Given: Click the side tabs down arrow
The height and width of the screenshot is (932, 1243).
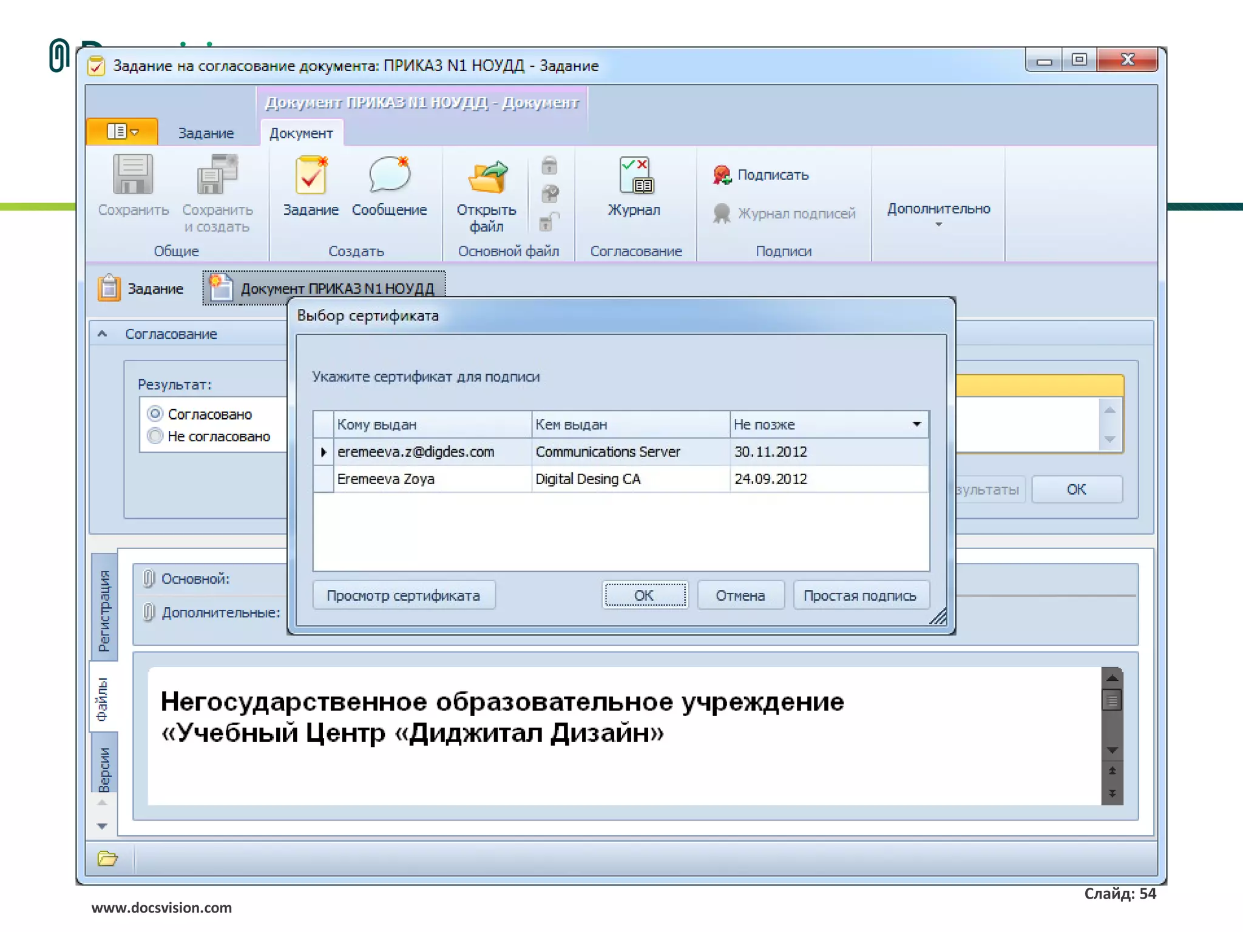Looking at the screenshot, I should (102, 826).
